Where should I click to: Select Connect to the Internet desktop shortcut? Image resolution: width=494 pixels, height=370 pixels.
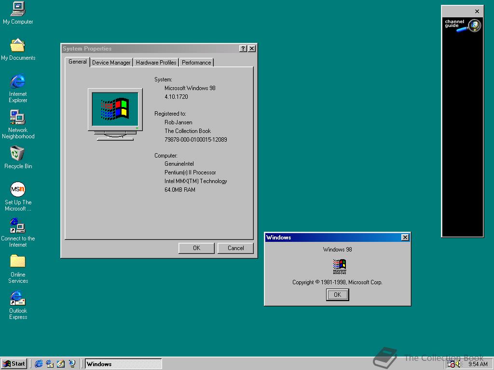18,233
